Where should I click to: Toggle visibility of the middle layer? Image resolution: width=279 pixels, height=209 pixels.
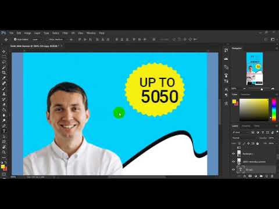[234, 161]
